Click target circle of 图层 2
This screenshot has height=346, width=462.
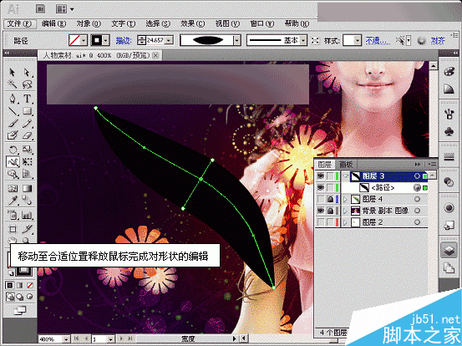(417, 222)
